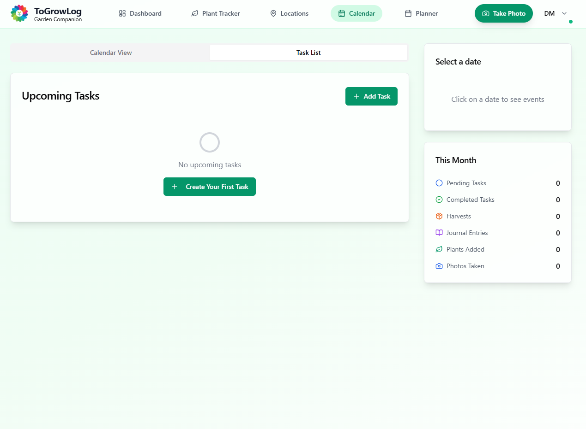The height and width of the screenshot is (429, 586).
Task: Click the Pending Tasks circle icon
Action: (x=439, y=183)
